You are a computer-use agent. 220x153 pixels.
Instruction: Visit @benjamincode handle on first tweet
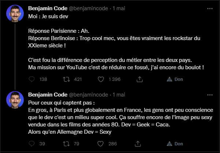tap(88, 8)
